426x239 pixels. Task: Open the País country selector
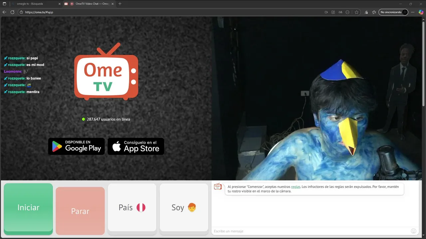pyautogui.click(x=132, y=207)
